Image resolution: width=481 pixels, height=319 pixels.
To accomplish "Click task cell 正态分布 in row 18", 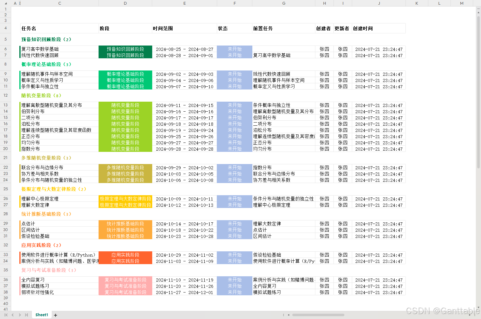I will (60, 136).
